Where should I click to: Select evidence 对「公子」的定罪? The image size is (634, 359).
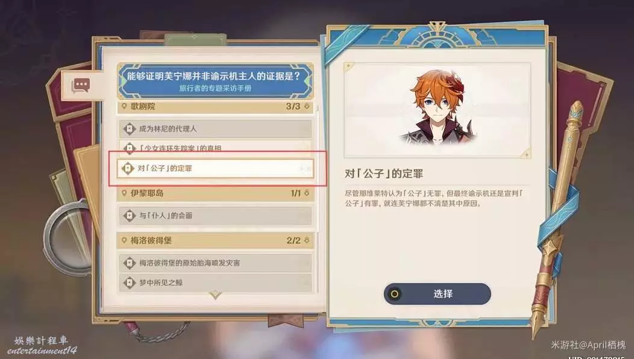216,168
